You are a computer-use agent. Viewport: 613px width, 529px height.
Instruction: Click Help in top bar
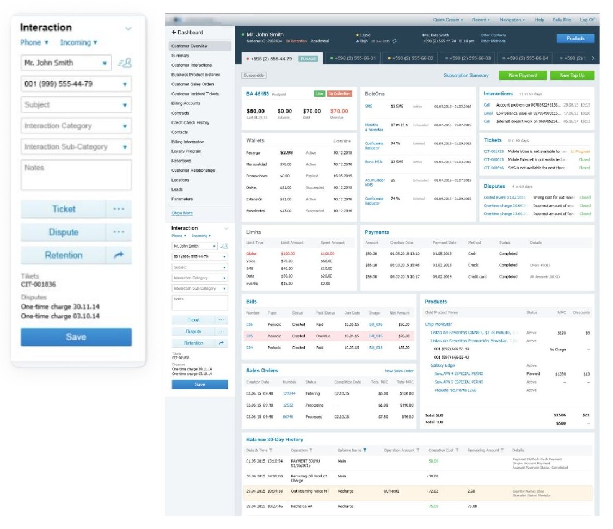pos(540,20)
